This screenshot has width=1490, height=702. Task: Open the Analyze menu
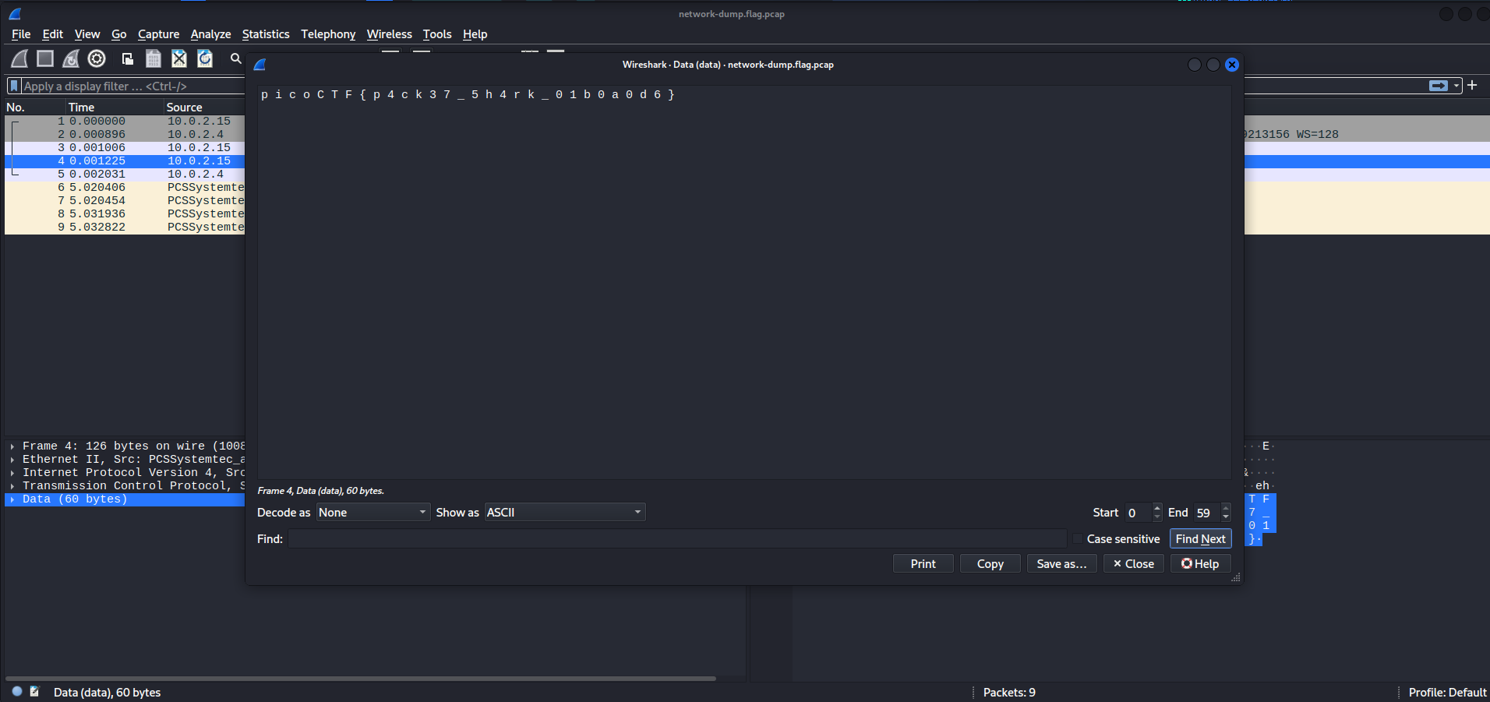point(210,34)
